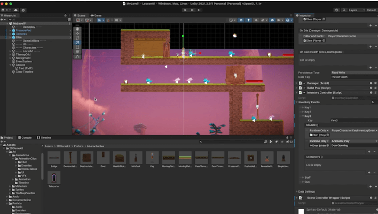Select PressurePad in Hierarchy
378x214 pixels.
(23, 30)
